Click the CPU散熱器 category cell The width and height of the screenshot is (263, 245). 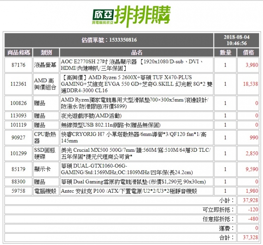click(46, 137)
